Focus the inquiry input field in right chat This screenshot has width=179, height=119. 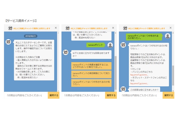coord(141,95)
